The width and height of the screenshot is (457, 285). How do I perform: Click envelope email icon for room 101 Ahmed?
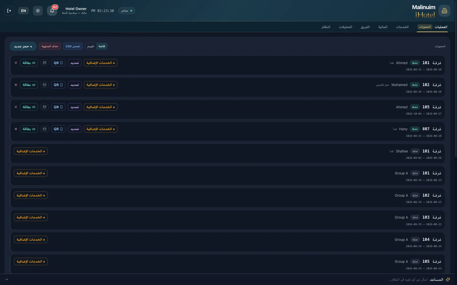[x=45, y=63]
